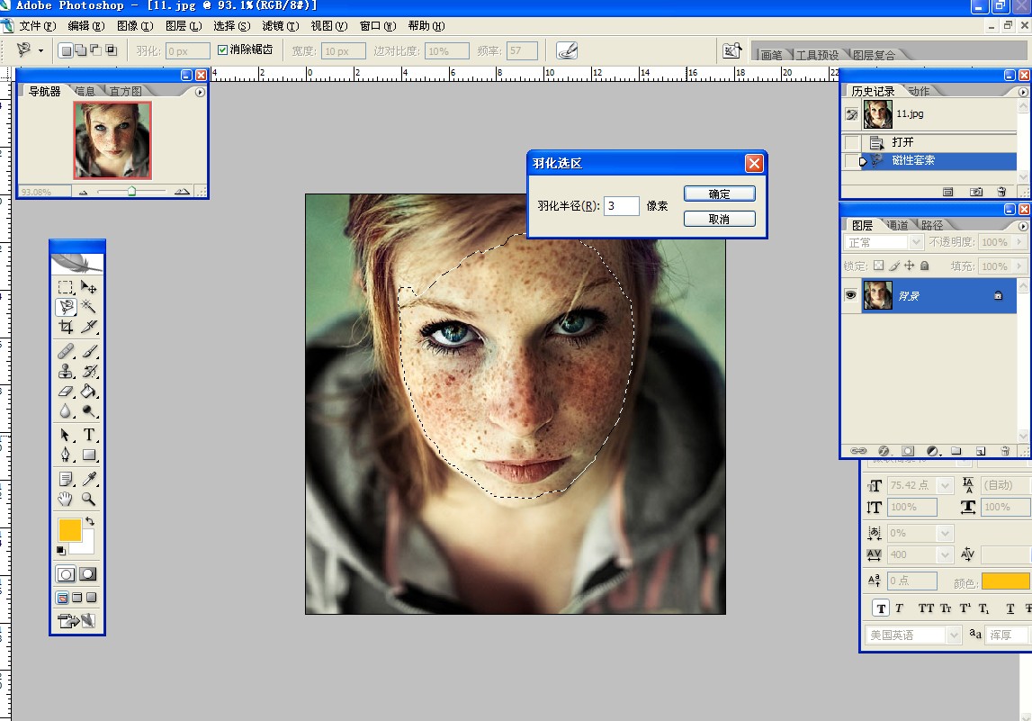This screenshot has width=1032, height=721.
Task: Activate the Hand tool
Action: [66, 499]
